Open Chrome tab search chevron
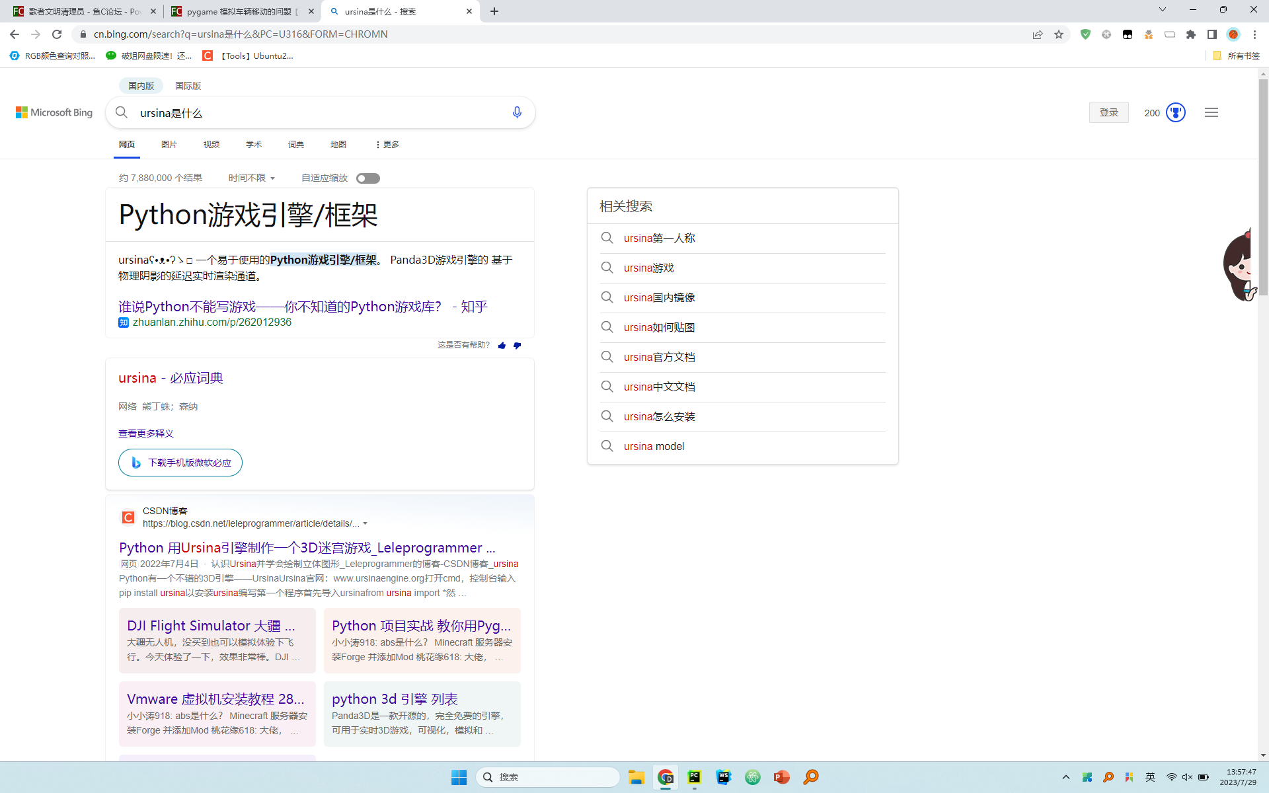Screen dimensions: 1269x793 (1163, 10)
